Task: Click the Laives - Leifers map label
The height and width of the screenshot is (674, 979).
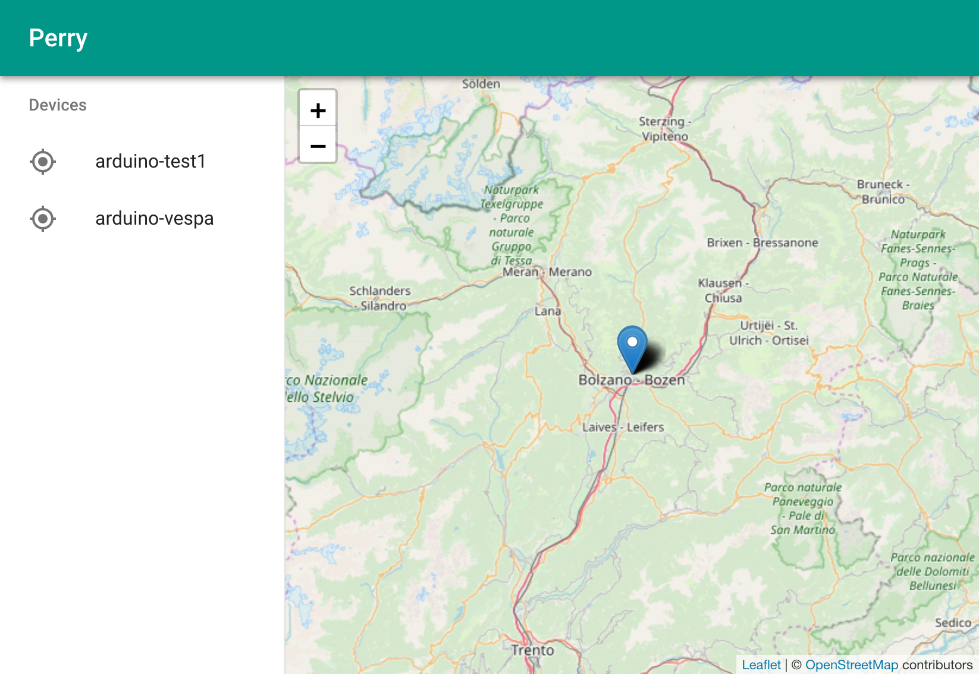Action: (x=623, y=427)
